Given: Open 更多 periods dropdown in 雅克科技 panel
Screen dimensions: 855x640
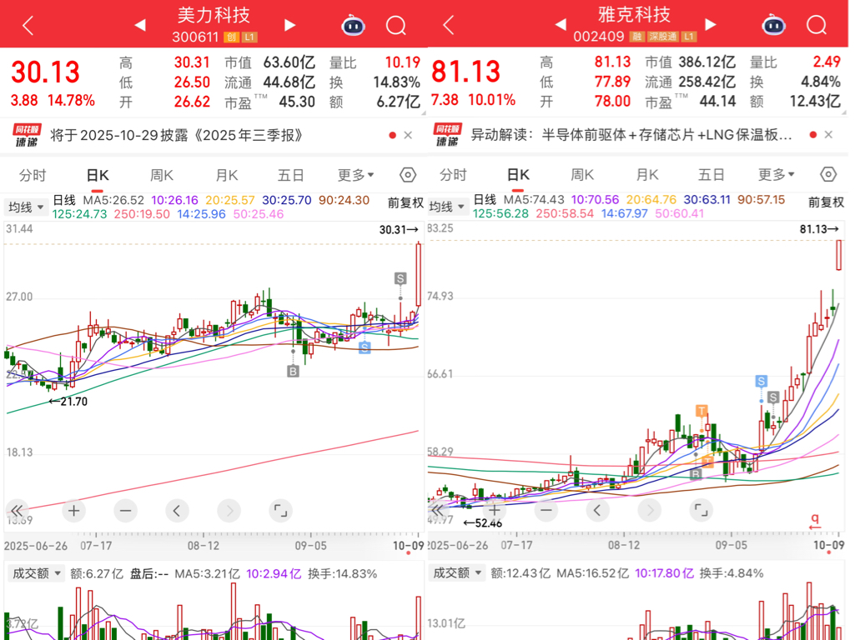Looking at the screenshot, I should (776, 174).
